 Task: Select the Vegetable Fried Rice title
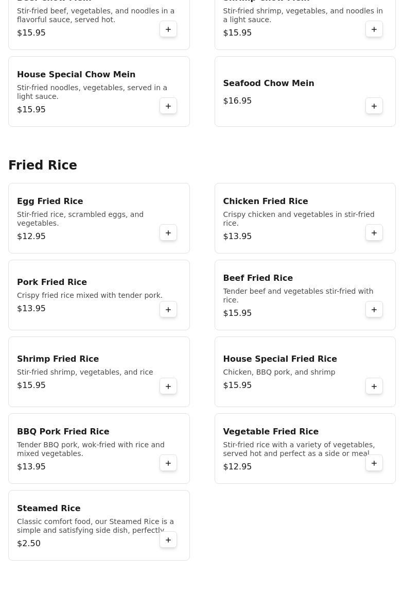click(271, 432)
